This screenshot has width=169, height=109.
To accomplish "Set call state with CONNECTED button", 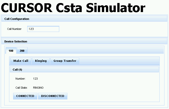I will coord(25,96).
